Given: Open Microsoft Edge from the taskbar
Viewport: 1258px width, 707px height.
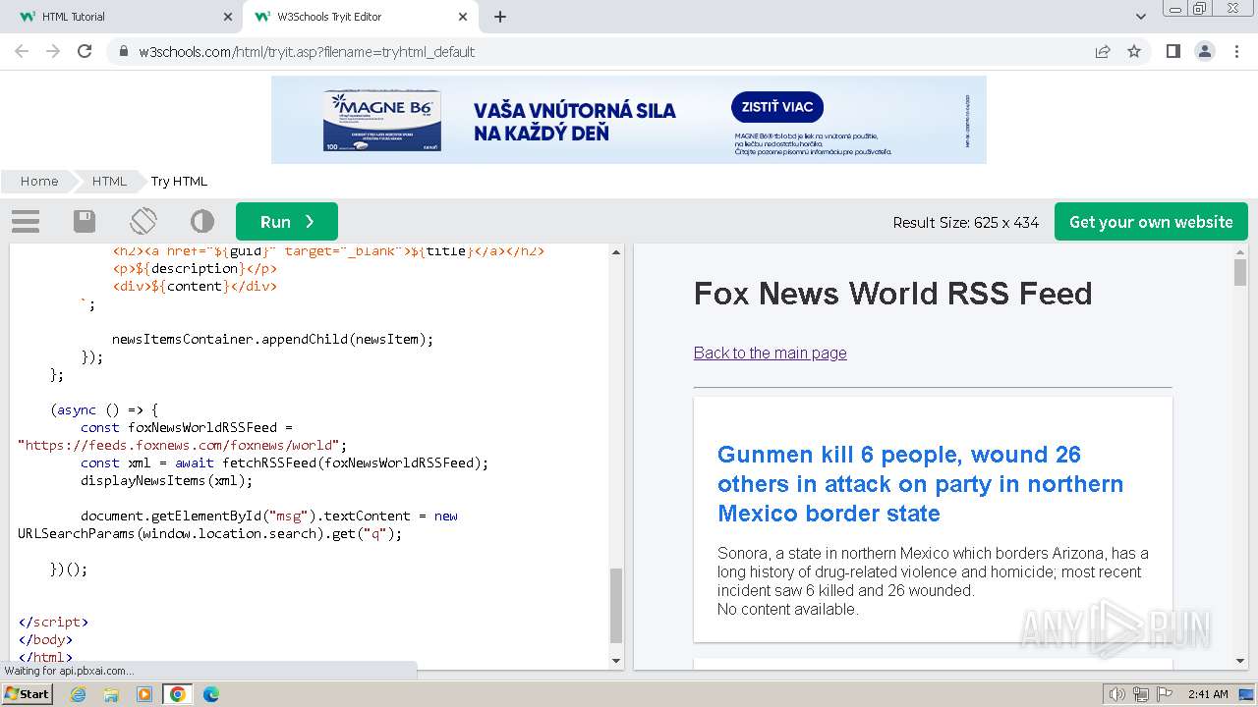Looking at the screenshot, I should coord(210,694).
